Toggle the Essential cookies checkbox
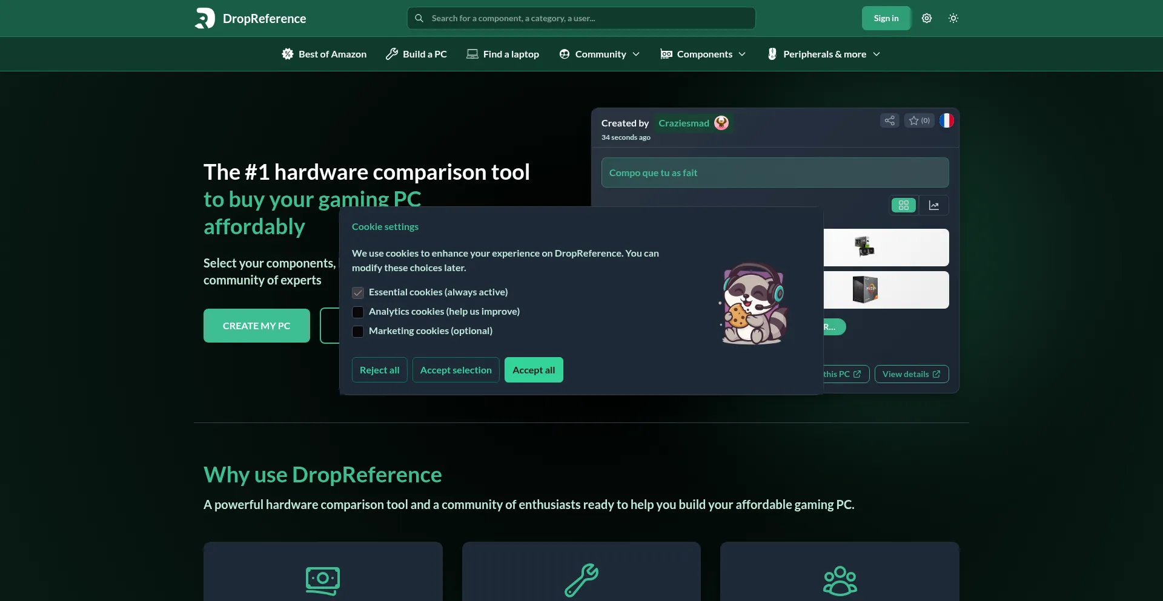 coord(358,293)
